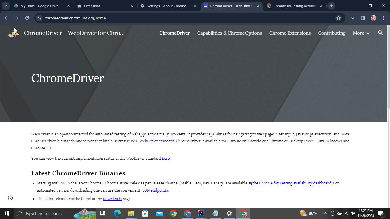Toggle Chrome side panel icon
The image size is (390, 219).
click(x=363, y=18)
